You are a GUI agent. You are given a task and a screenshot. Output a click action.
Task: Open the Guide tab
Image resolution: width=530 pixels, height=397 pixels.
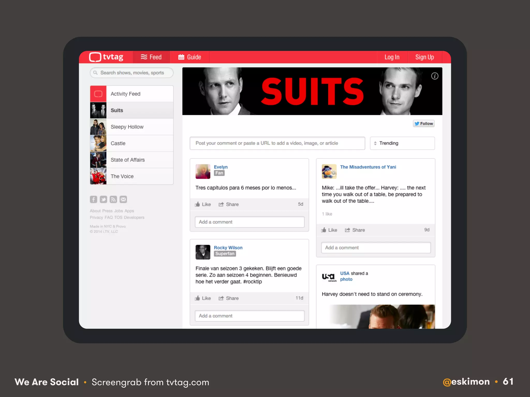click(189, 57)
